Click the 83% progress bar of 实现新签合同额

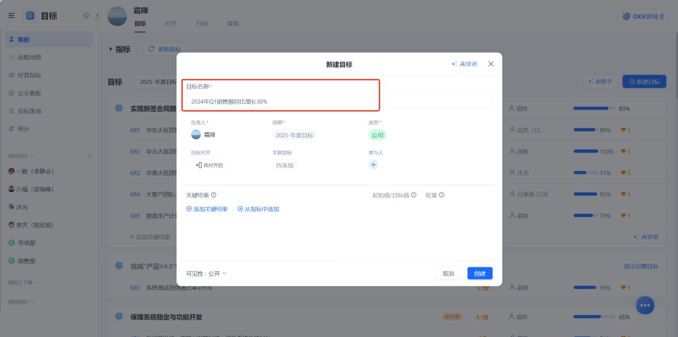pos(595,109)
